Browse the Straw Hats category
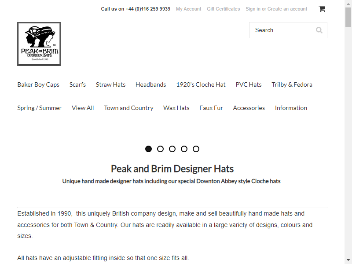The width and height of the screenshot is (352, 264). coord(111,84)
